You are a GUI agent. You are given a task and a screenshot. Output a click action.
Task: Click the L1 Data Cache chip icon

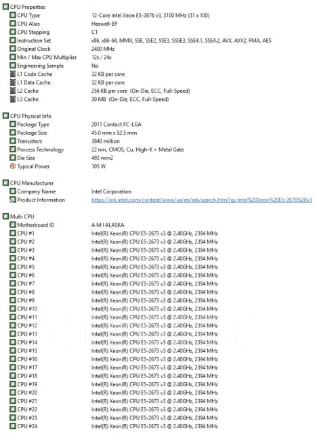[x=13, y=83]
